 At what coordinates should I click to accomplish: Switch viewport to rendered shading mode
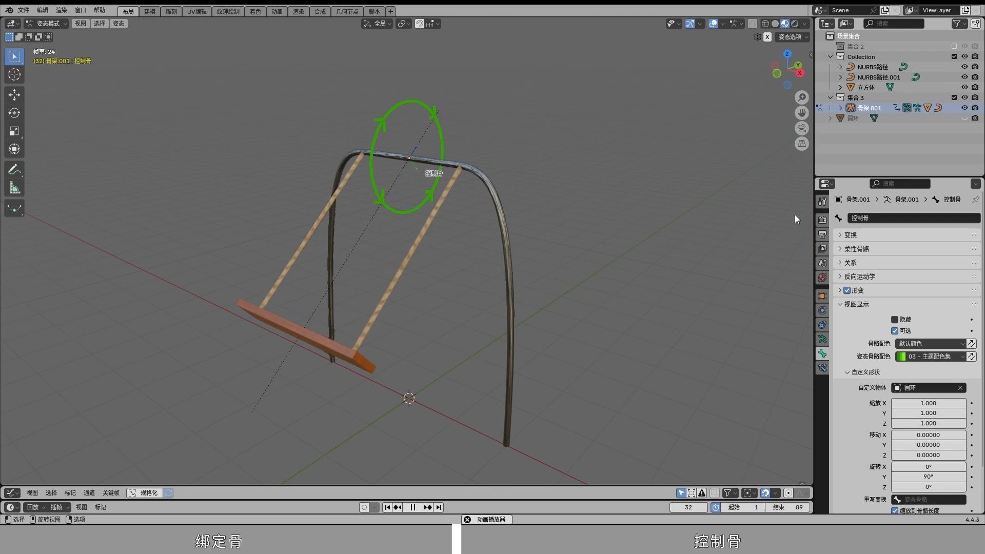pyautogui.click(x=794, y=24)
